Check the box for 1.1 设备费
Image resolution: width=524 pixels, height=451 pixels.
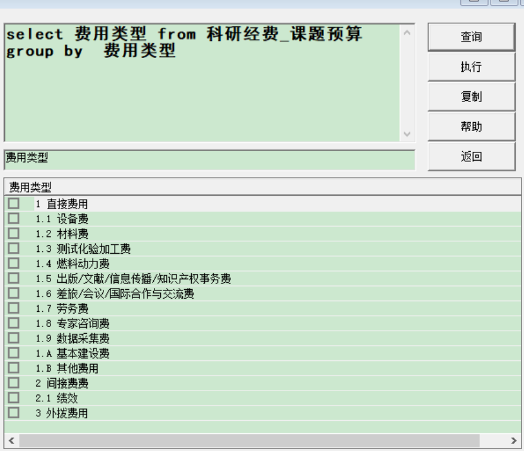[14, 219]
